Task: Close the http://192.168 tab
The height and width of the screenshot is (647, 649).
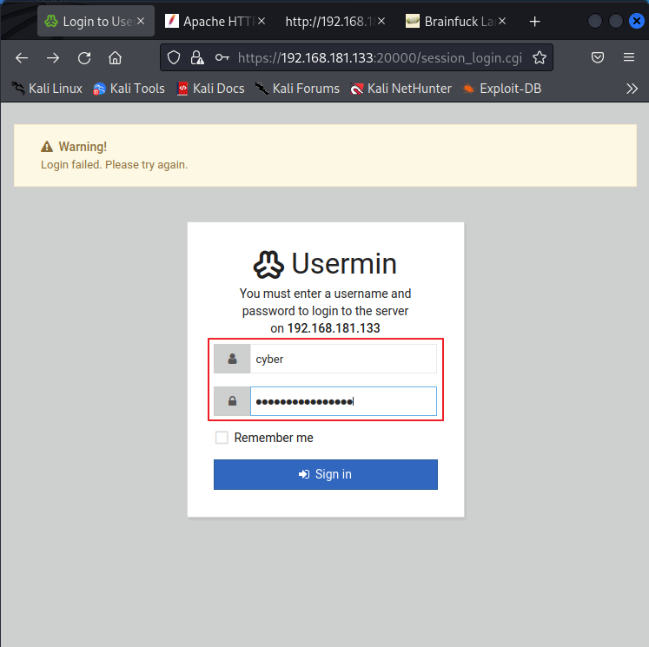Action: click(381, 21)
